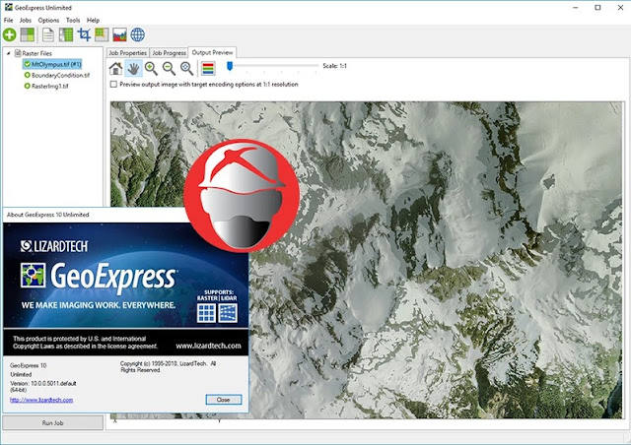This screenshot has height=445, width=631.
Task: Switch to the Job Properties tab
Action: [127, 53]
